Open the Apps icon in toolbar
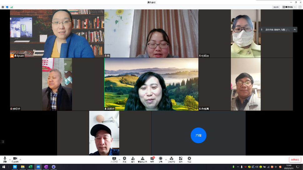 click(181, 159)
